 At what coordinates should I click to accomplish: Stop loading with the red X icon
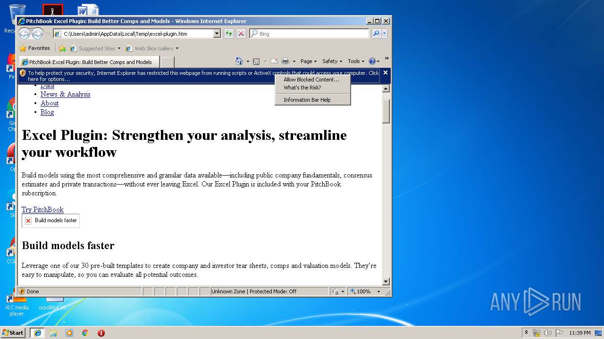pos(241,33)
